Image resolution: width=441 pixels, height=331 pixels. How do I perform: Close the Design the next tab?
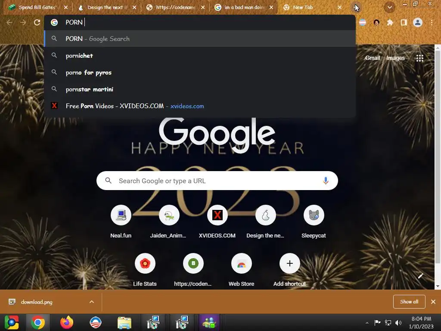pyautogui.click(x=134, y=8)
